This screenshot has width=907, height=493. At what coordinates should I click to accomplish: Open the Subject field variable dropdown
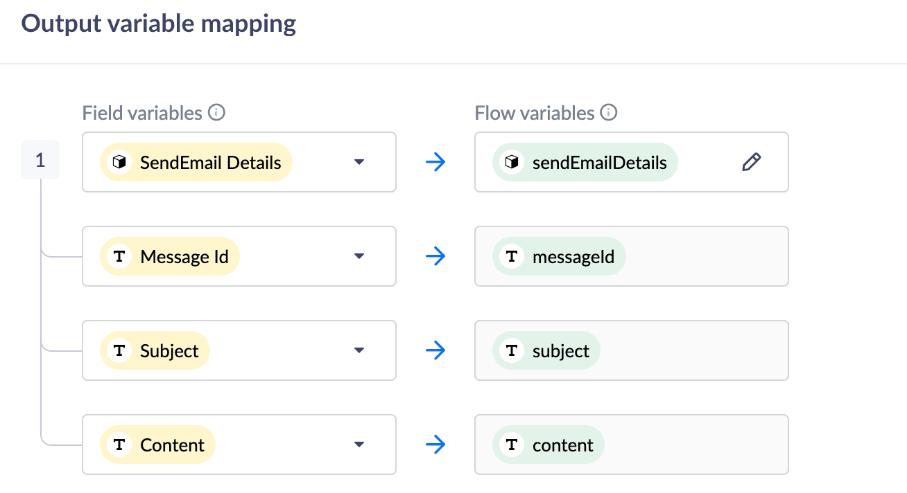(359, 350)
